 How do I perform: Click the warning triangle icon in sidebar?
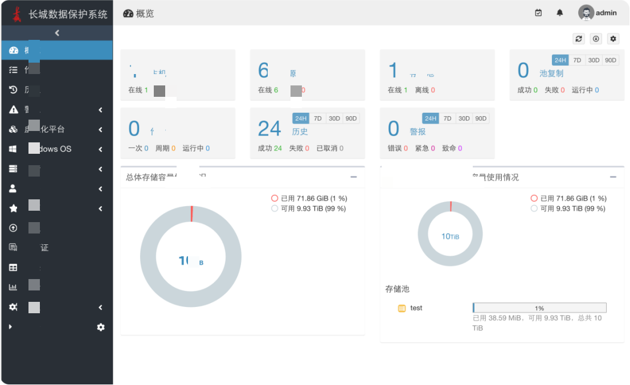pyautogui.click(x=14, y=109)
